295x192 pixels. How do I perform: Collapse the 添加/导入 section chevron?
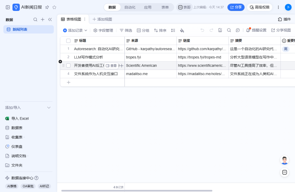pyautogui.click(x=49, y=108)
